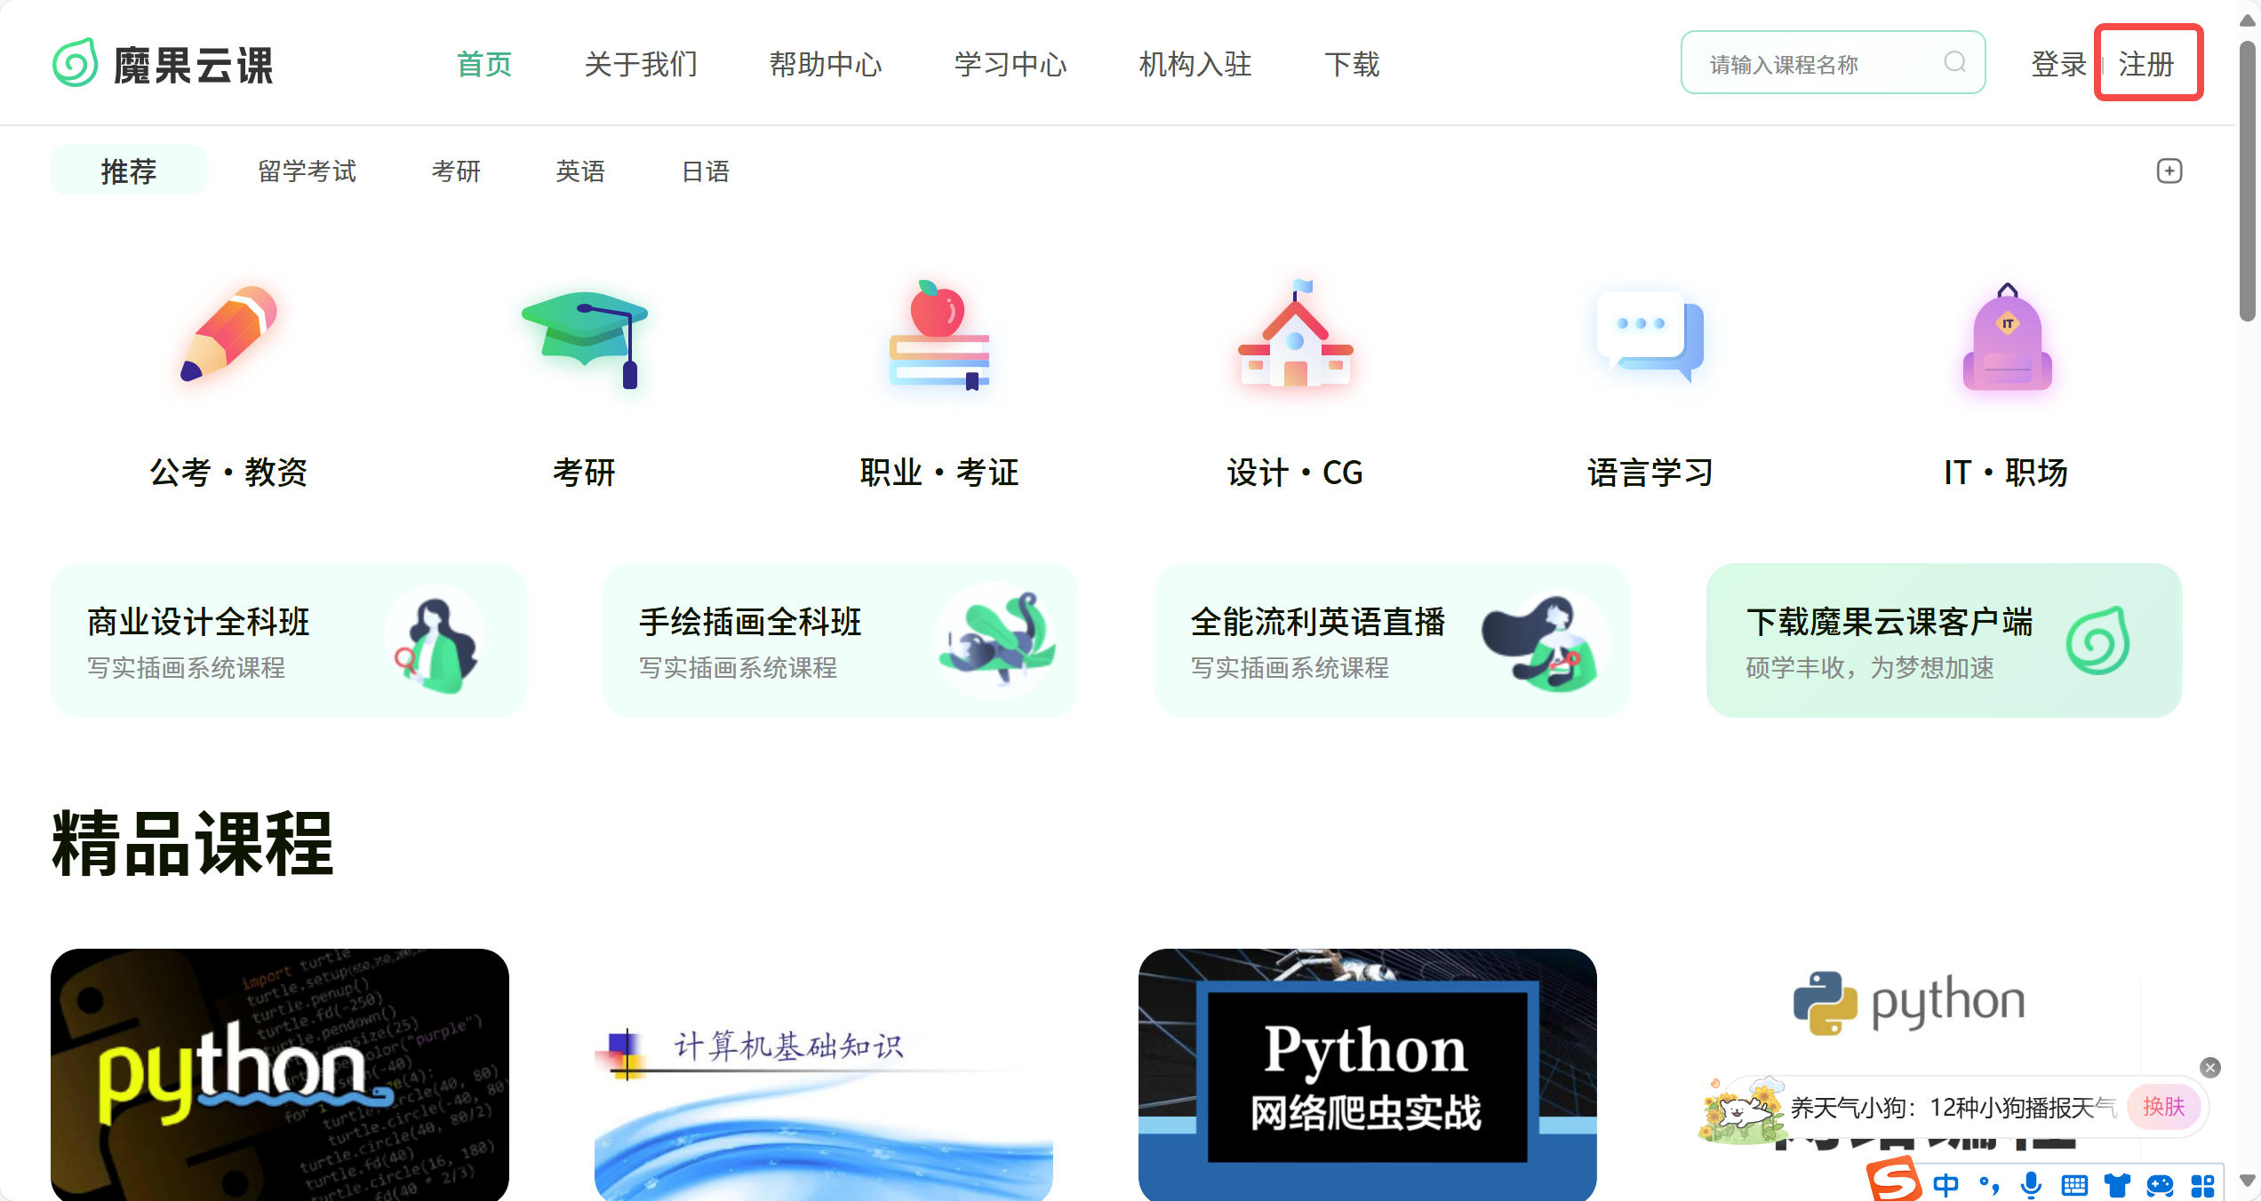This screenshot has height=1201, width=2261.
Task: Click the page vertical scrollbar thumb
Action: 2248,178
